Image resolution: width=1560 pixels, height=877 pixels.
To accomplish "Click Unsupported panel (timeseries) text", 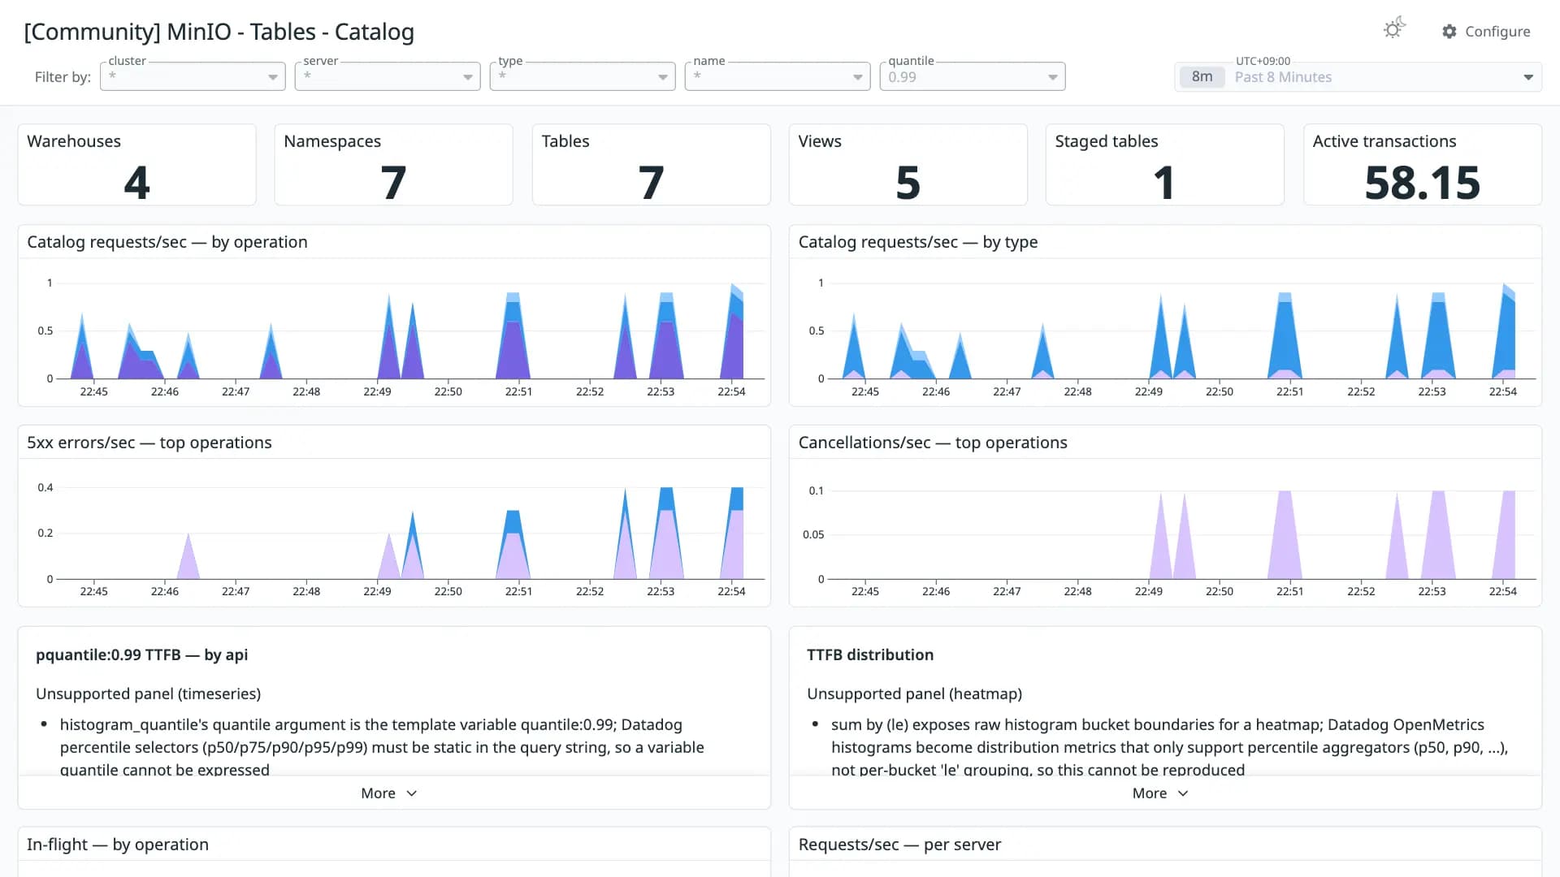I will click(x=149, y=693).
